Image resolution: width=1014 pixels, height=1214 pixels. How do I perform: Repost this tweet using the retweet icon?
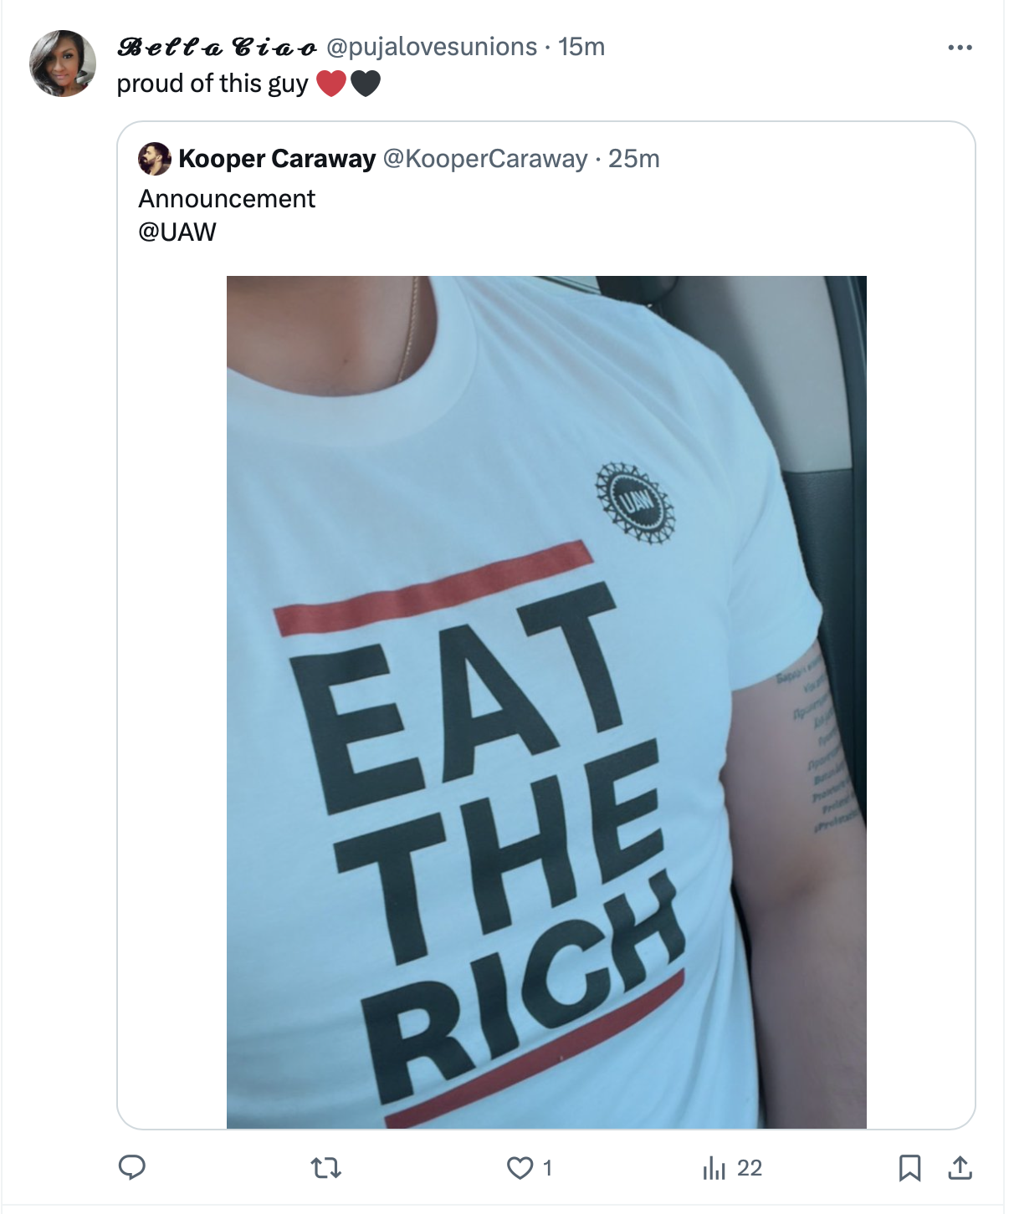click(325, 1167)
